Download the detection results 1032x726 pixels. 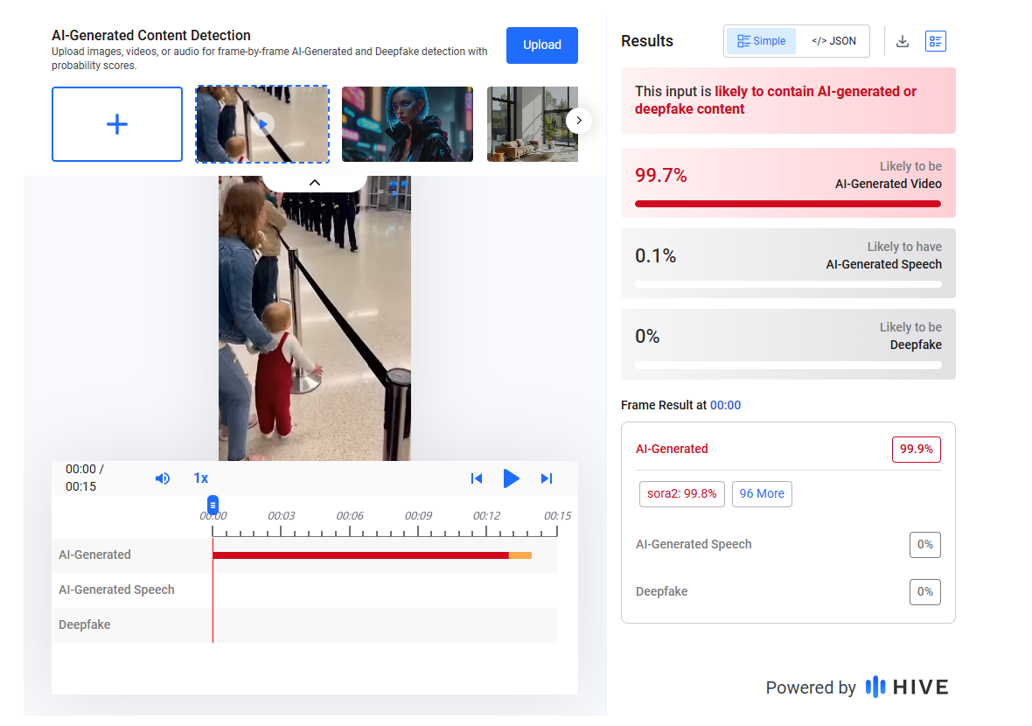pyautogui.click(x=903, y=41)
